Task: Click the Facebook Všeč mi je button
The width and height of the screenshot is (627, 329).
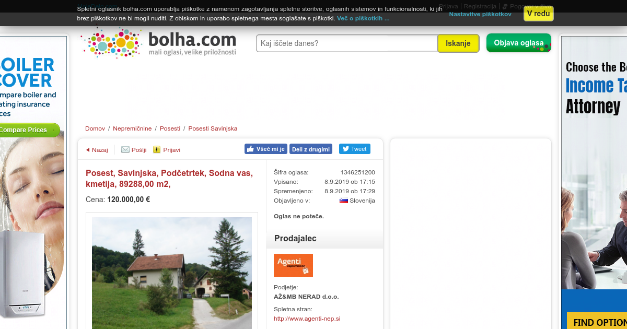Action: (x=266, y=149)
